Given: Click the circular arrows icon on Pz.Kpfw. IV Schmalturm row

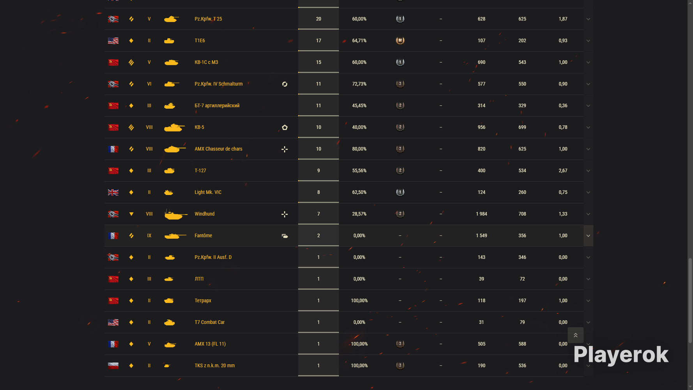Looking at the screenshot, I should (285, 84).
